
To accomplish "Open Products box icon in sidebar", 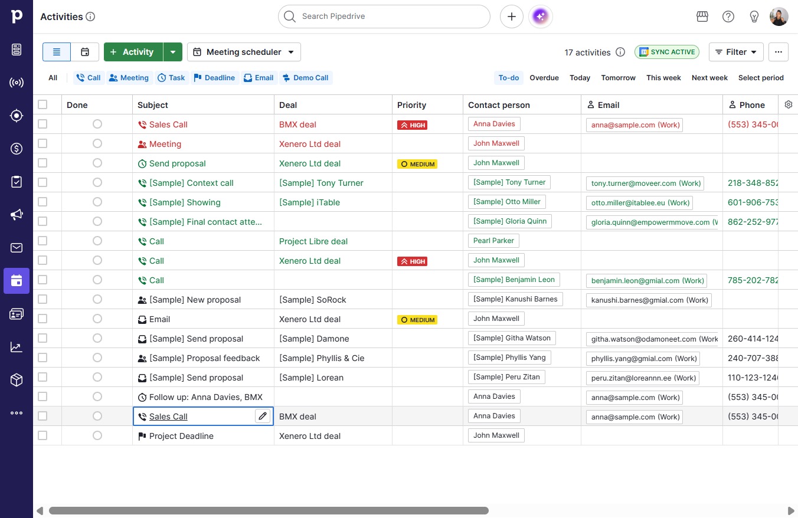I will tap(17, 380).
